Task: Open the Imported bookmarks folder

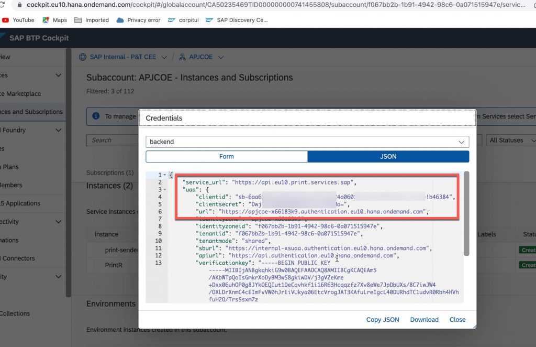Action: [x=92, y=20]
